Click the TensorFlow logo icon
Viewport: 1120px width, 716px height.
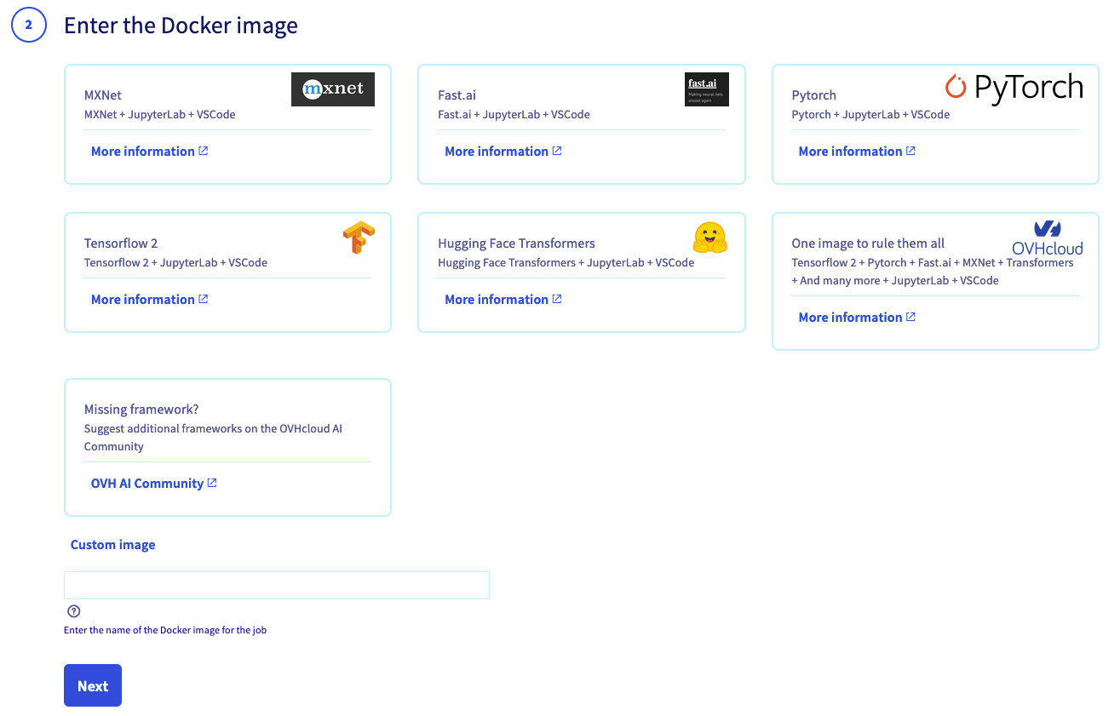[359, 238]
